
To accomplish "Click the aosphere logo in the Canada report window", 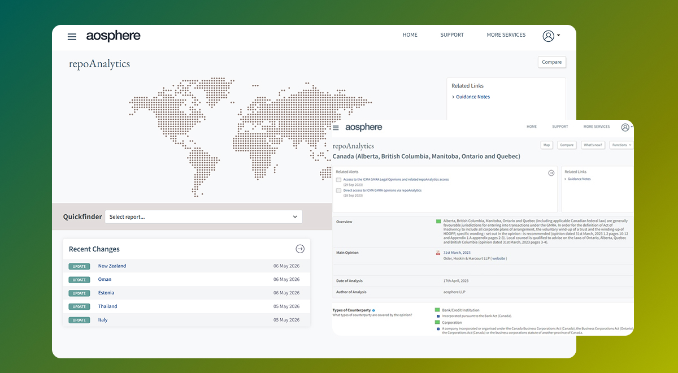I will (x=363, y=127).
